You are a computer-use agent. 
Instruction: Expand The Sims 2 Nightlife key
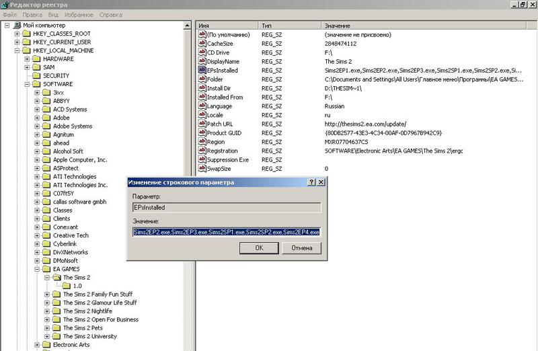point(47,311)
